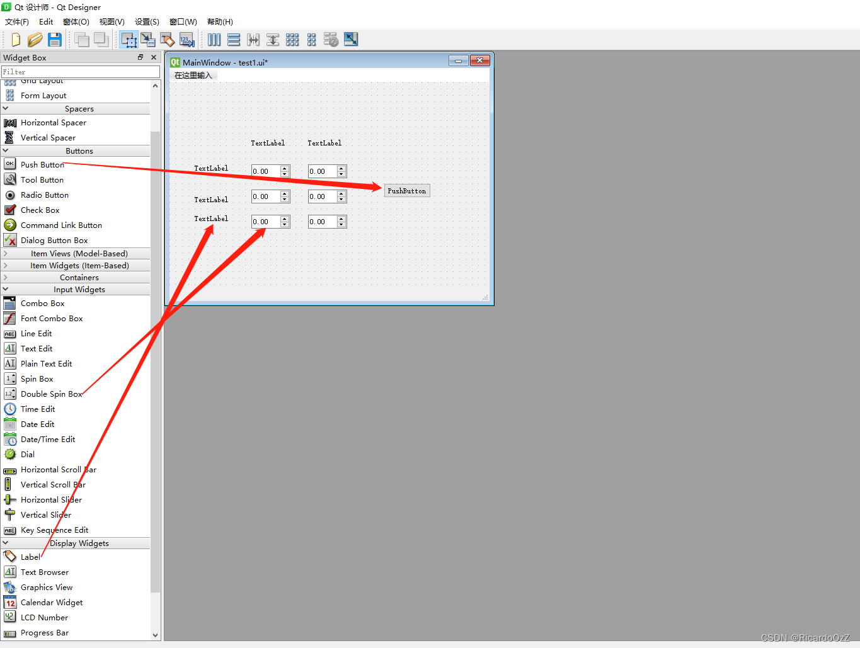The height and width of the screenshot is (648, 860).
Task: Expand the Containers category
Action: click(6, 277)
